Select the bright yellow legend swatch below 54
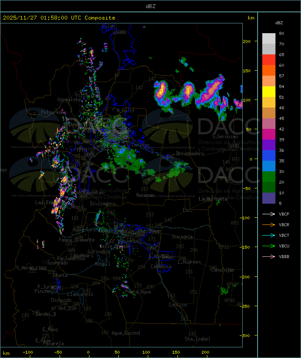This screenshot has height=358, width=301. [x=269, y=92]
